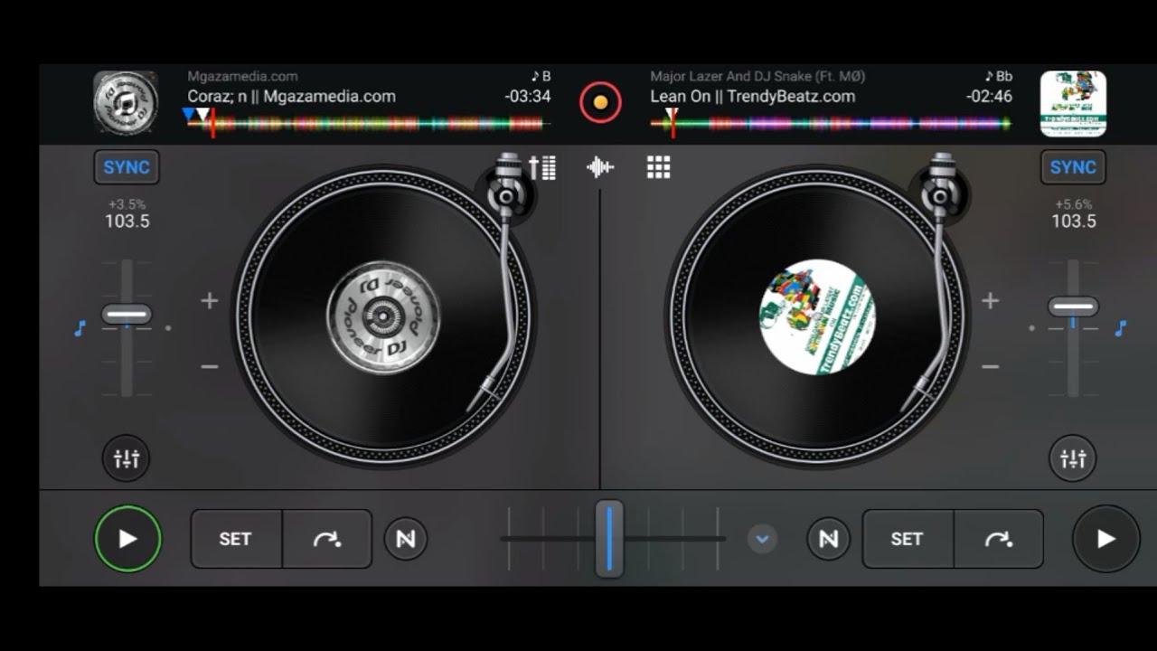The height and width of the screenshot is (651, 1157).
Task: Play the right deck track
Action: click(x=1106, y=539)
